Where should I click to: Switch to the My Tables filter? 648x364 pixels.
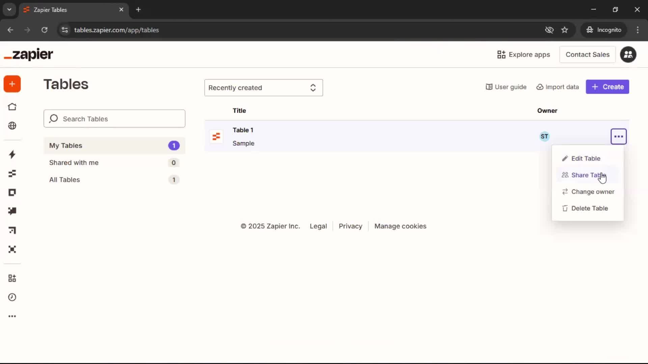114,146
